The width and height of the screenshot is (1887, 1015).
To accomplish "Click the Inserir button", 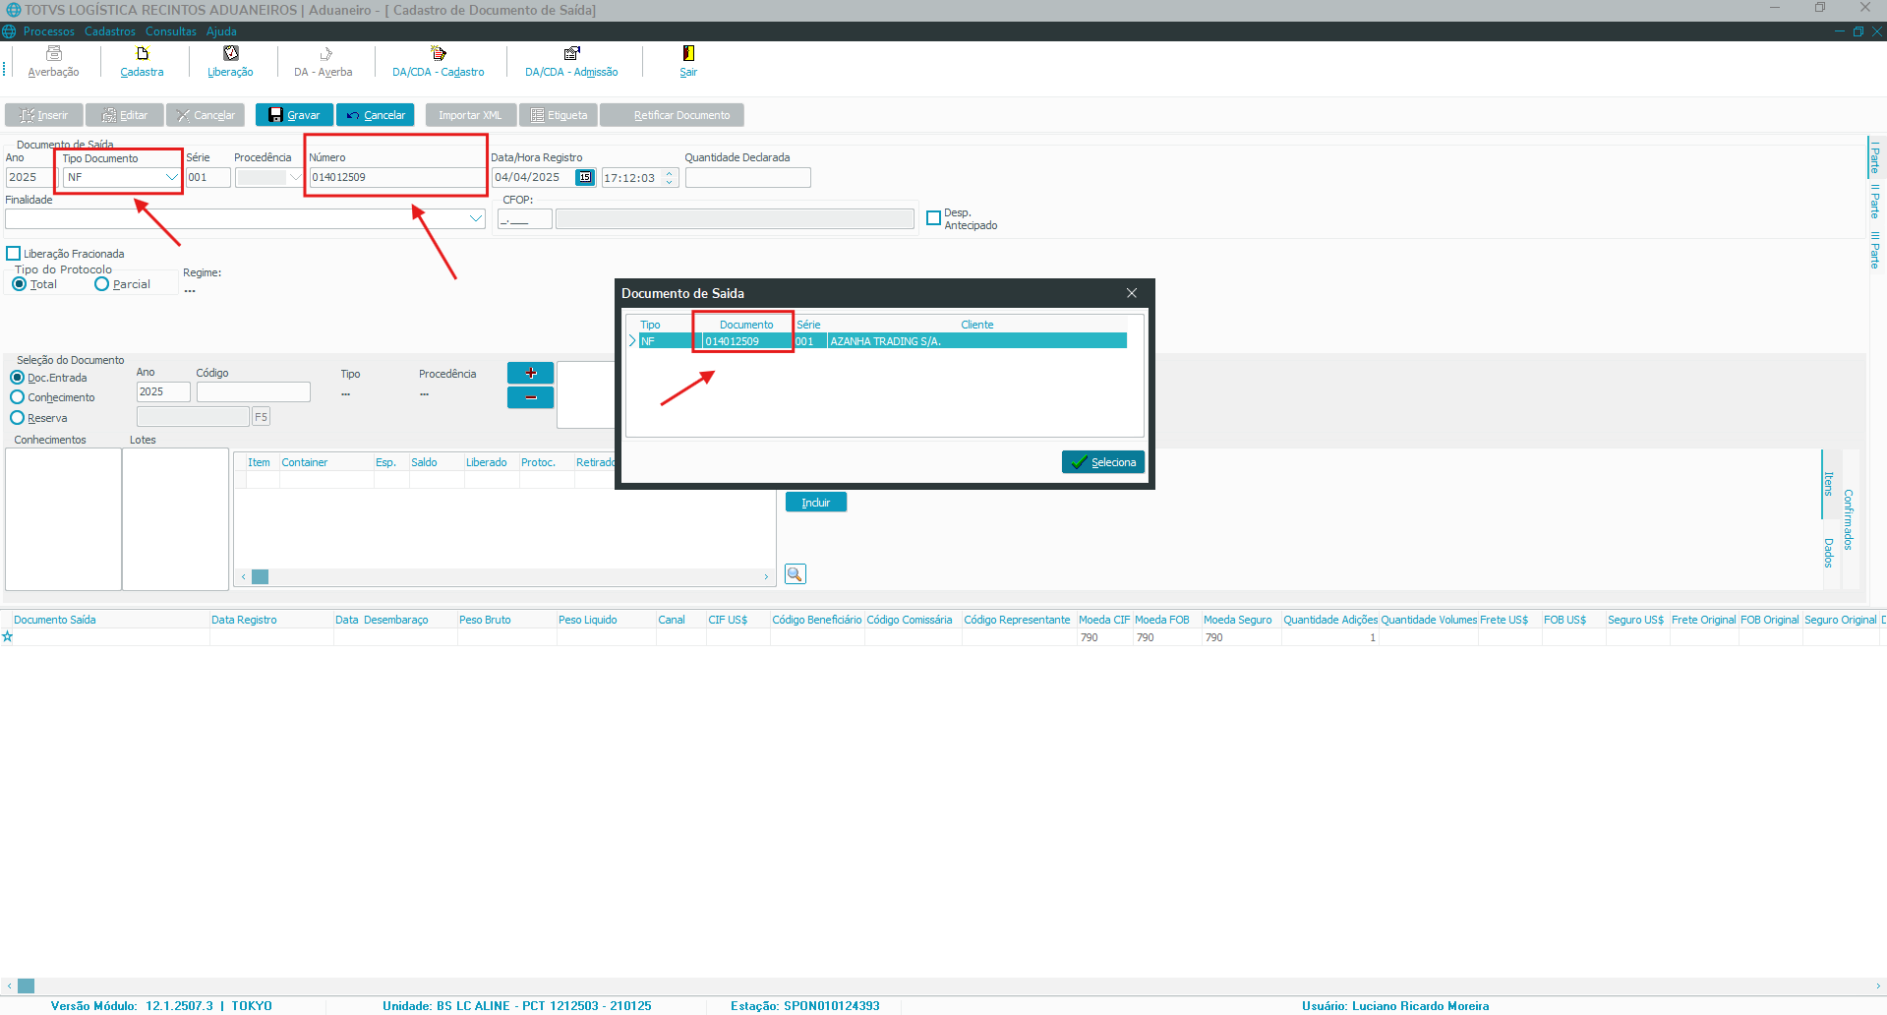I will pos(44,115).
